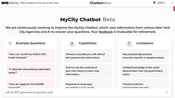Click the official NYC government information card

pyautogui.click(x=87, y=56)
